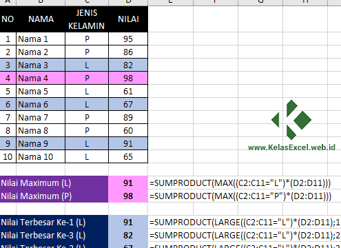Screen dimensions: 341x248
Task: Click the MAX formula text for "L"
Action: (x=240, y=183)
